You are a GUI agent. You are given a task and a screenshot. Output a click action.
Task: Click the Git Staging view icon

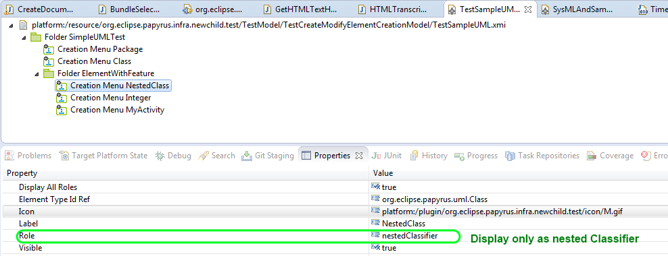click(x=247, y=156)
